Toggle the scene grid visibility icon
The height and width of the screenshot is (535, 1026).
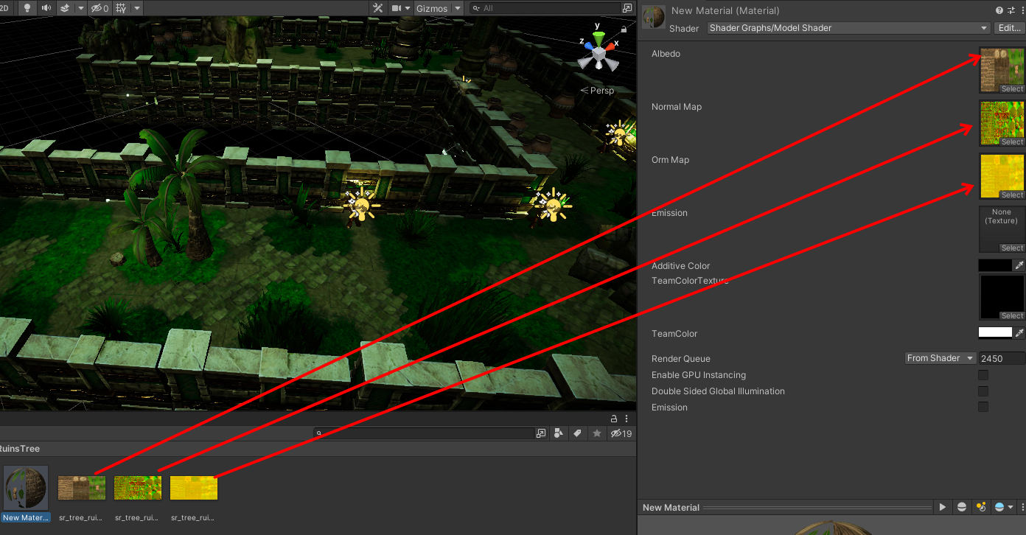(x=121, y=8)
